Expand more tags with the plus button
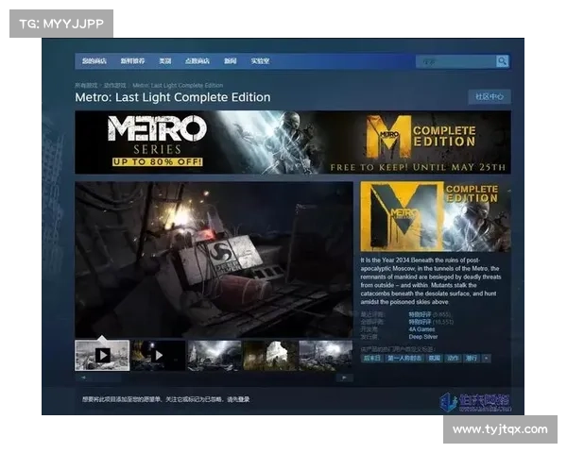Screen dimensions: 567x453 [487, 359]
